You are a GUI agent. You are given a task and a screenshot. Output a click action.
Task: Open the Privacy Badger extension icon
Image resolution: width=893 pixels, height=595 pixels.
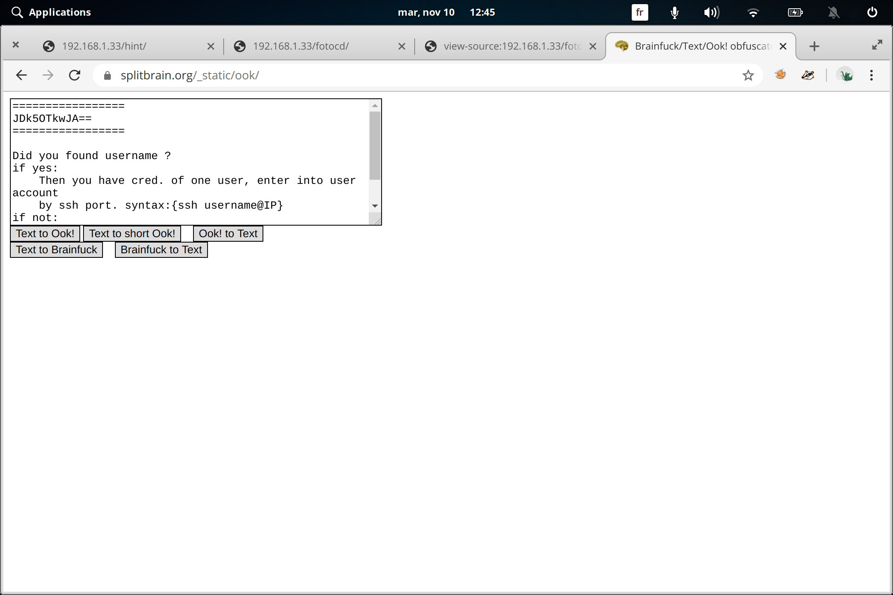(x=807, y=75)
